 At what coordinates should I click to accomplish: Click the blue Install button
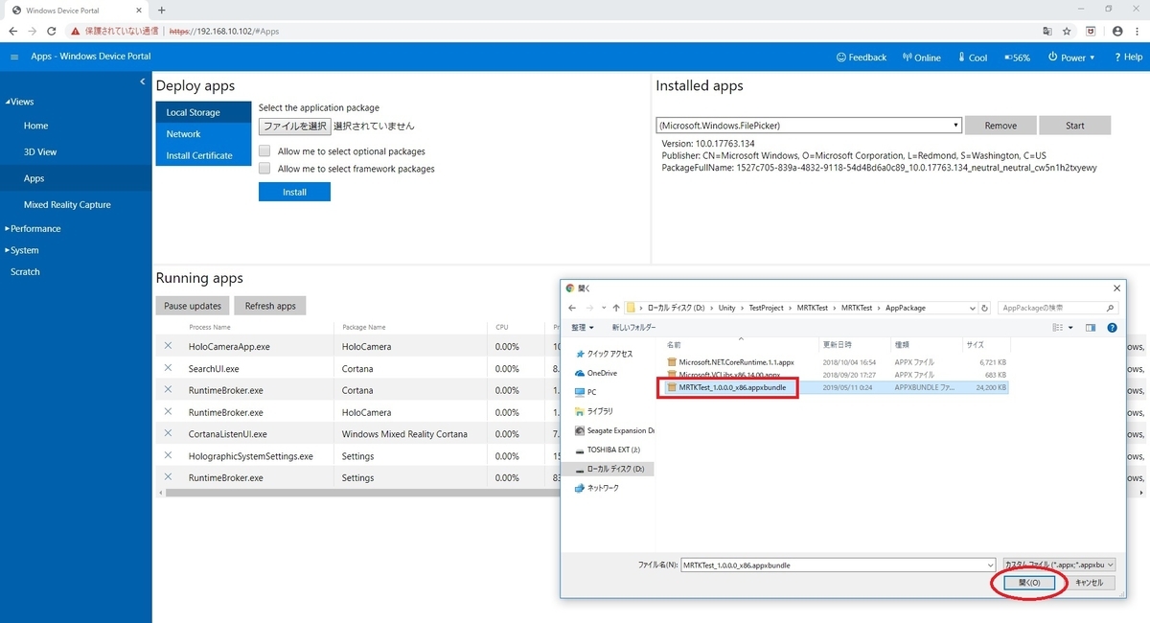pos(294,192)
